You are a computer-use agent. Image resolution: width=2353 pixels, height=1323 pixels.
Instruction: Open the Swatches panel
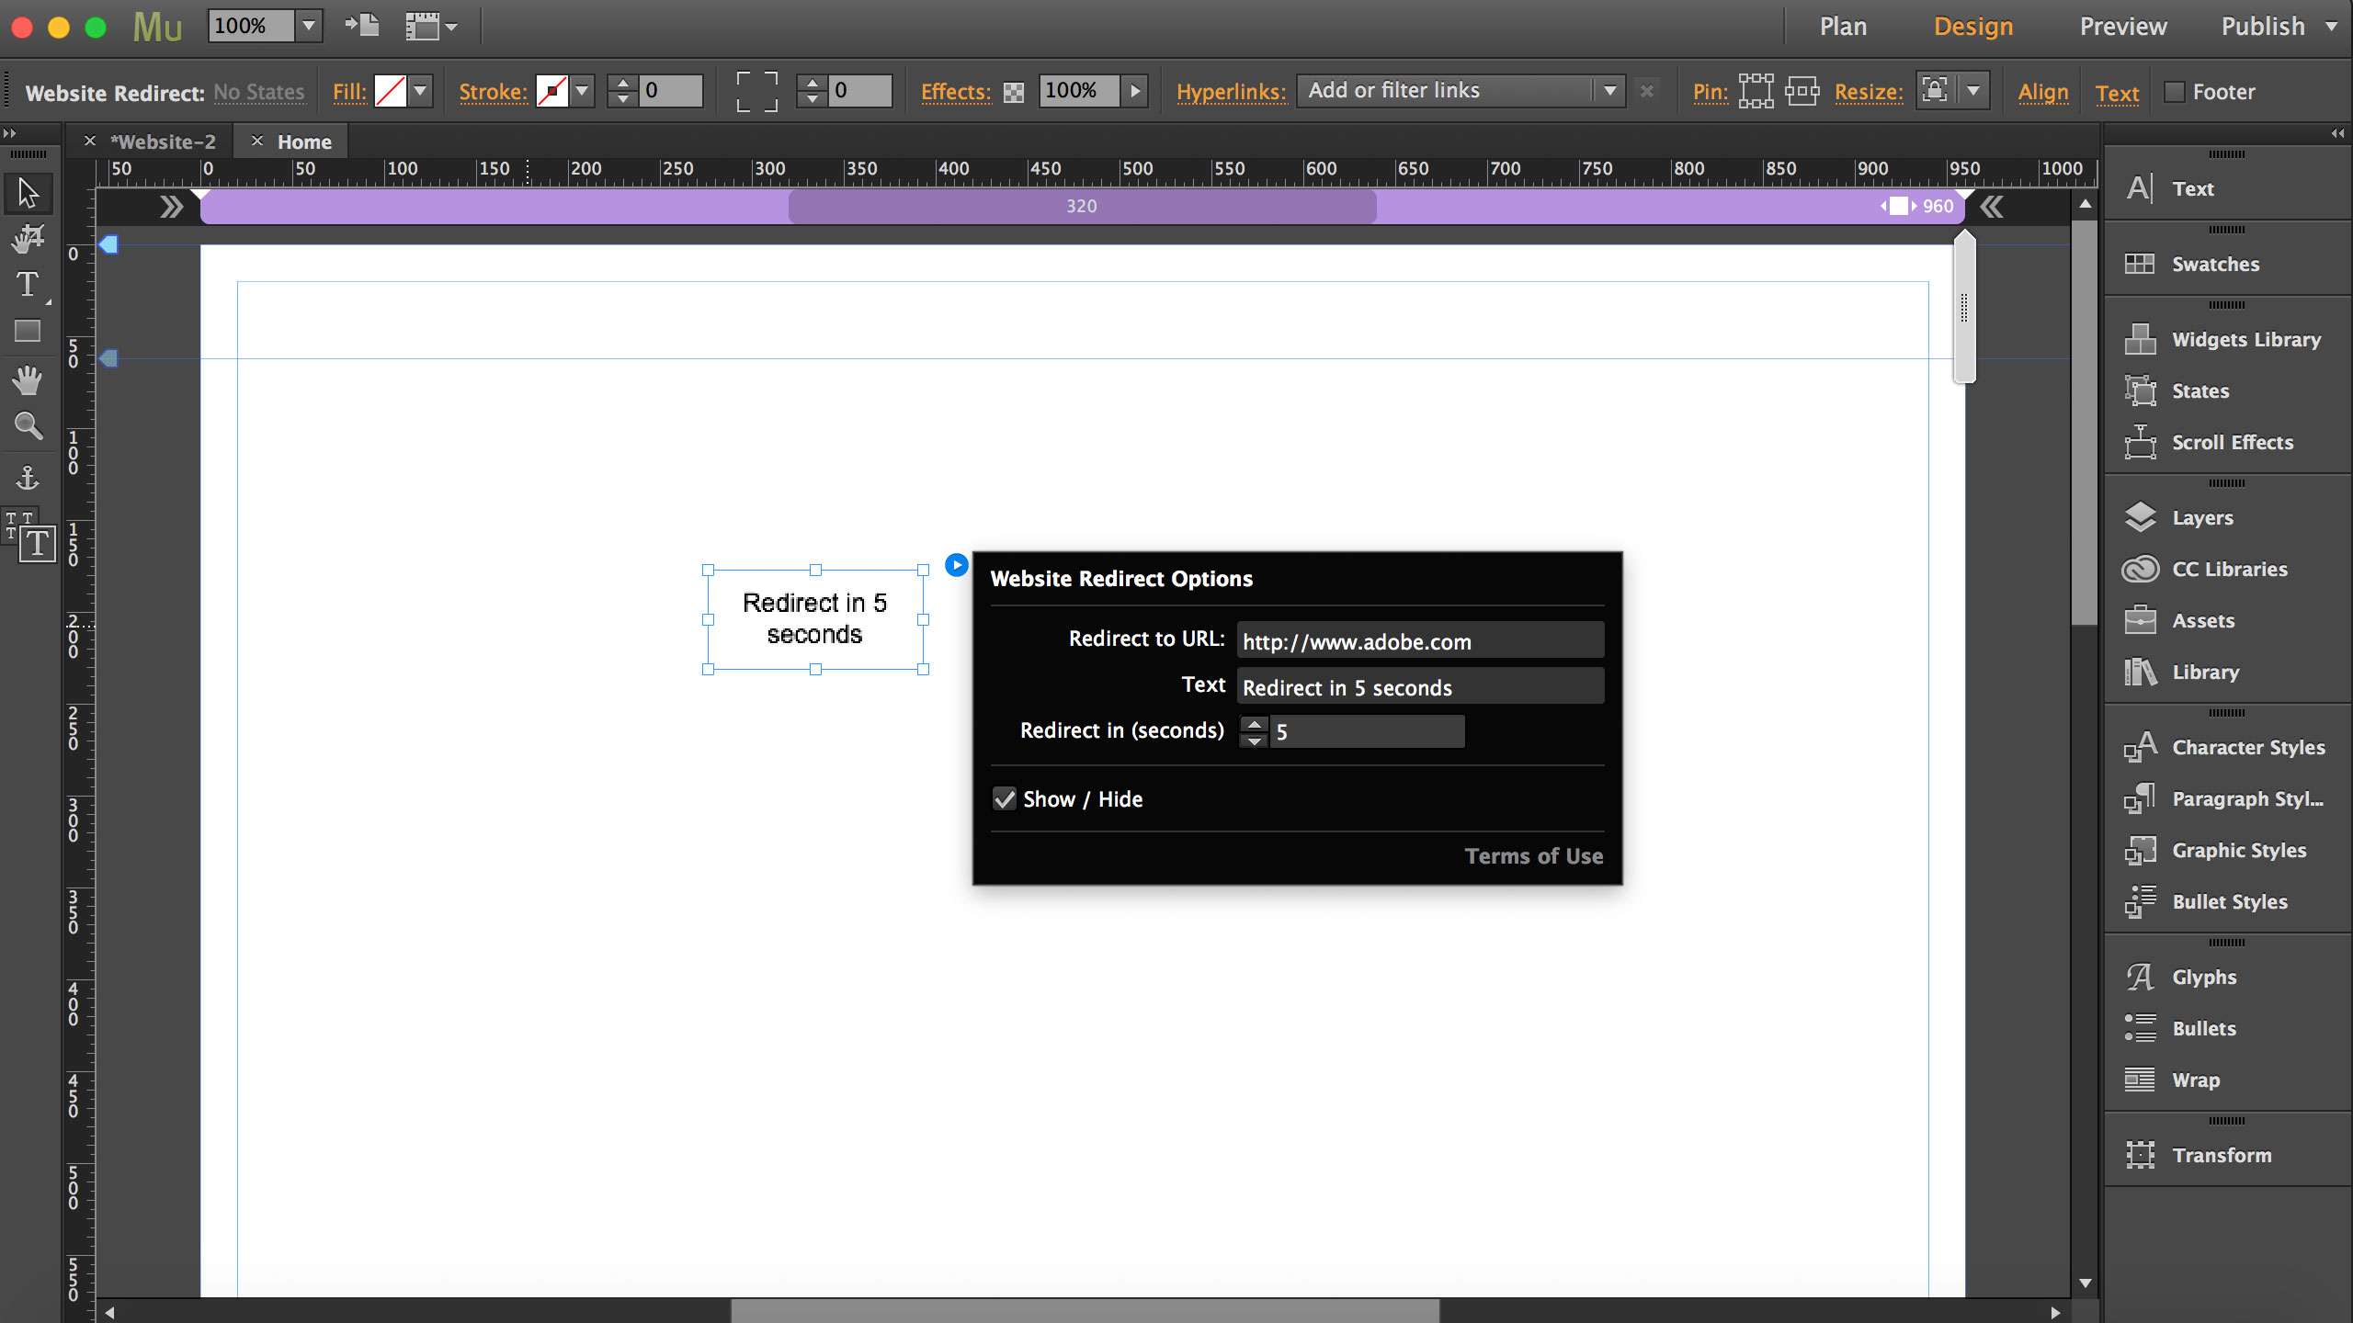click(x=2215, y=264)
